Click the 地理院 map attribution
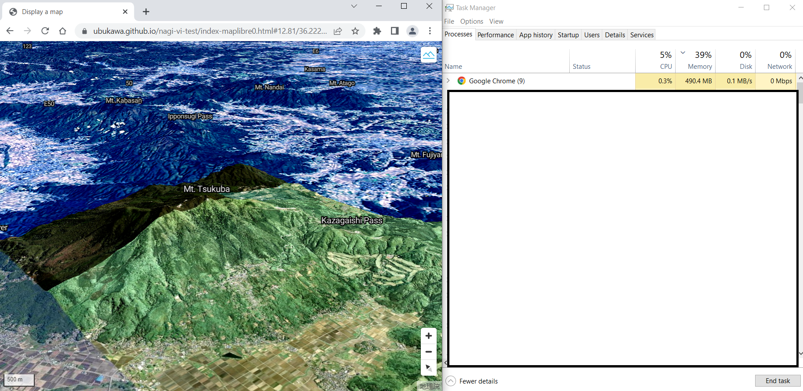The height and width of the screenshot is (391, 803). pos(429,386)
